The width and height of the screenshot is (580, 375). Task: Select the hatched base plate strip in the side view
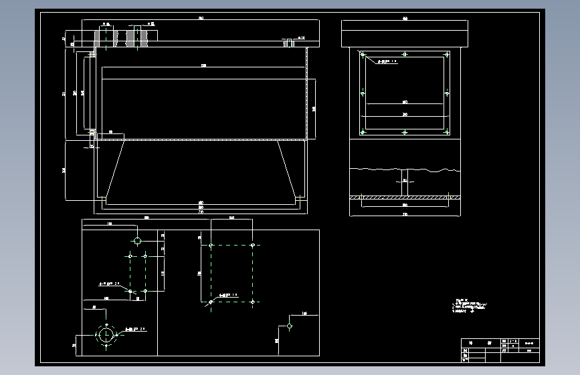click(405, 198)
